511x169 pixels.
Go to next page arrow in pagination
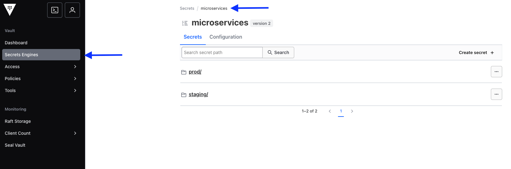coord(352,111)
